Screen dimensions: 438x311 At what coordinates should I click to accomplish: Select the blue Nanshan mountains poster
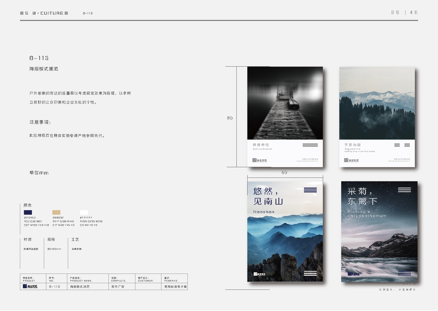coord(285,232)
